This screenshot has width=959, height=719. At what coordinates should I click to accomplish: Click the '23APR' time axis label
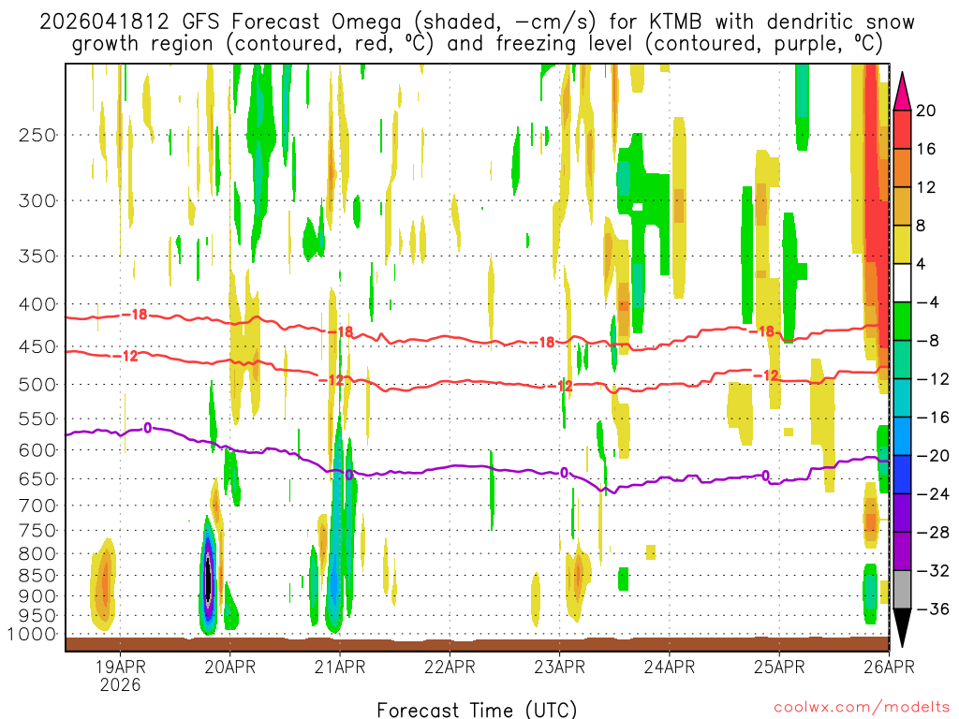pos(560,667)
